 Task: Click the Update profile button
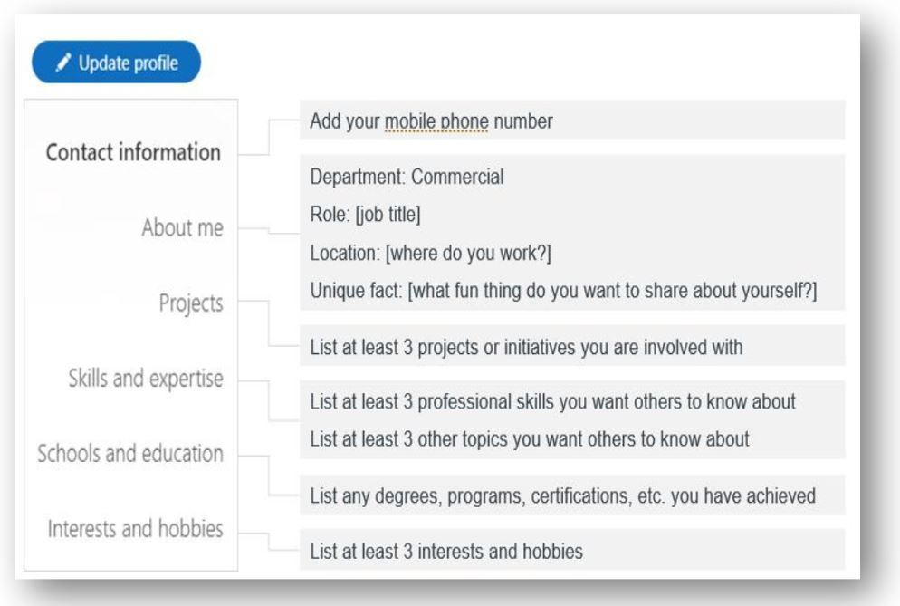point(116,62)
